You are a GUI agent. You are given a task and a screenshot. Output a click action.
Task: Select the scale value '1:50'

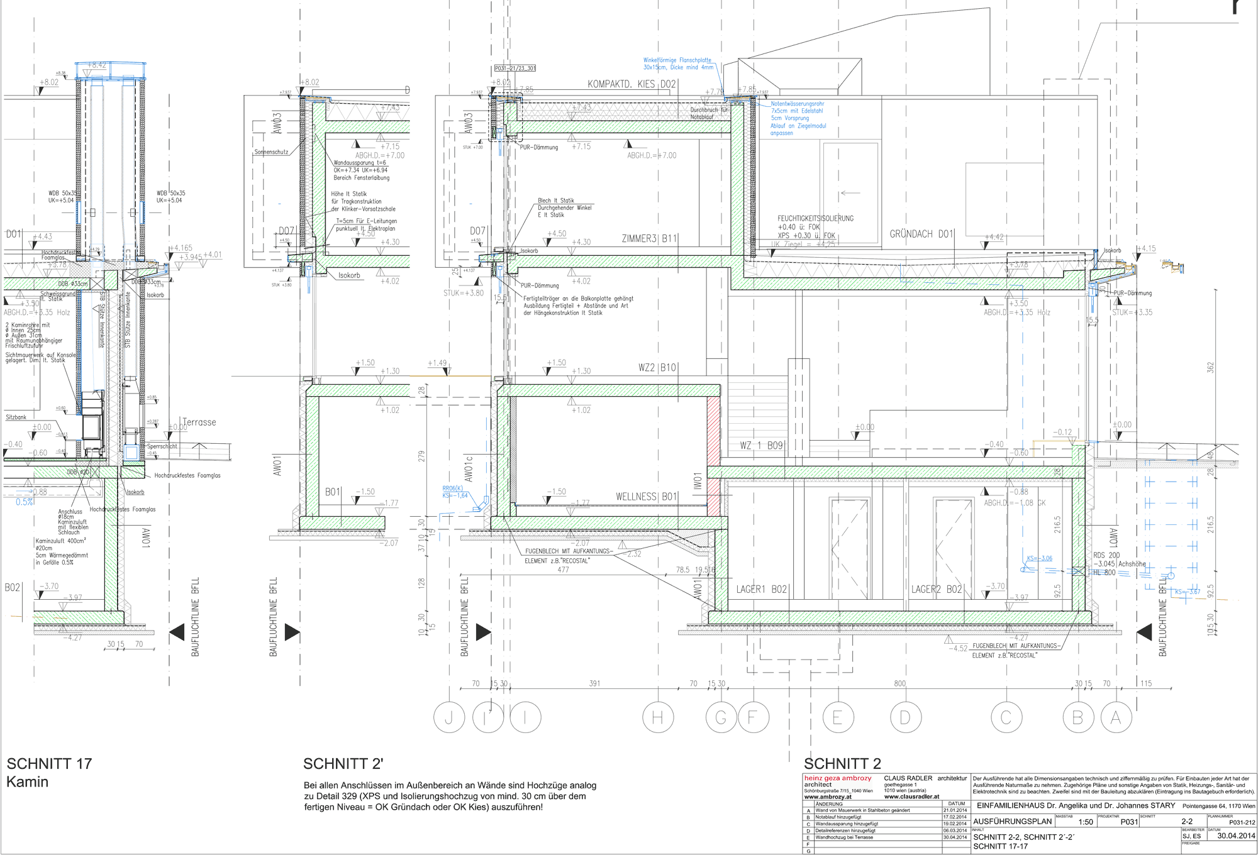pyautogui.click(x=1086, y=822)
